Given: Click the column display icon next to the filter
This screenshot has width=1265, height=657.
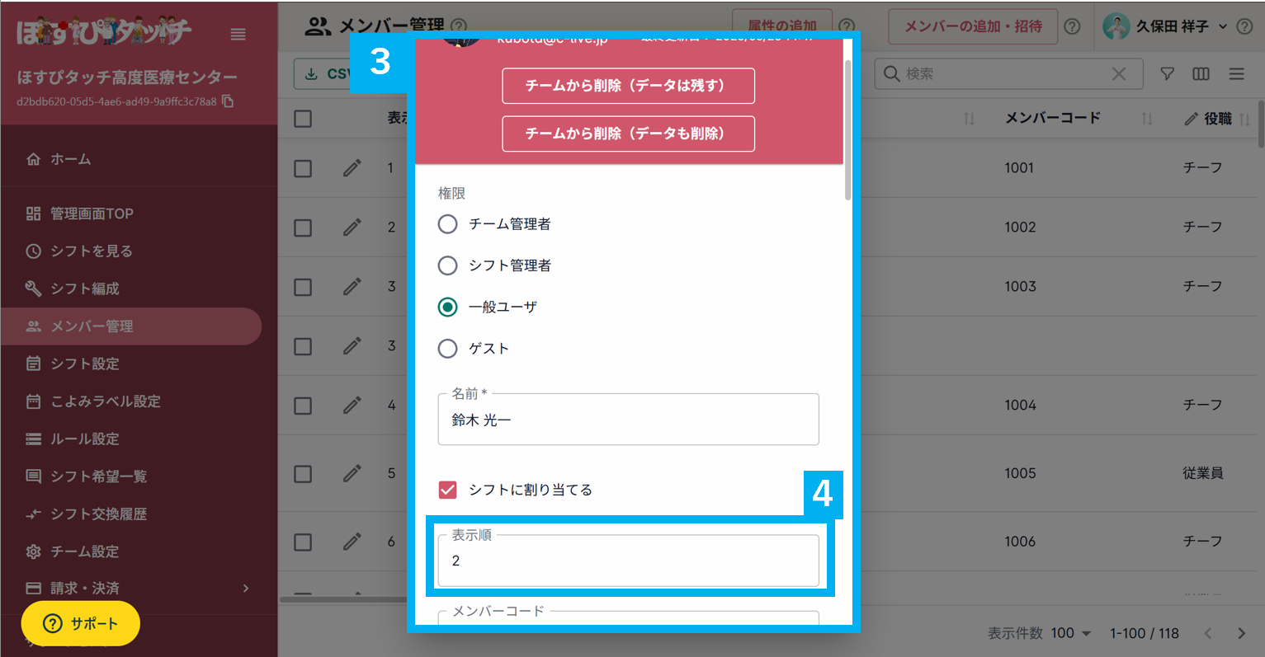Looking at the screenshot, I should click(x=1201, y=73).
